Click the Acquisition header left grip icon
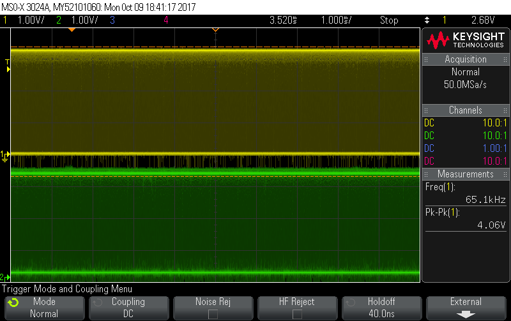This screenshot has width=511, height=321. pyautogui.click(x=426, y=59)
